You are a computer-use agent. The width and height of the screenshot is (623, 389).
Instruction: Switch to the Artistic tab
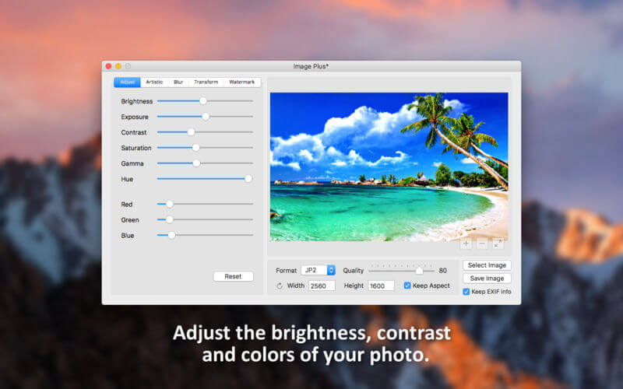(x=154, y=82)
